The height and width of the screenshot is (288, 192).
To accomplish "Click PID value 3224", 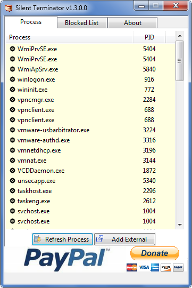I will pyautogui.click(x=149, y=130).
